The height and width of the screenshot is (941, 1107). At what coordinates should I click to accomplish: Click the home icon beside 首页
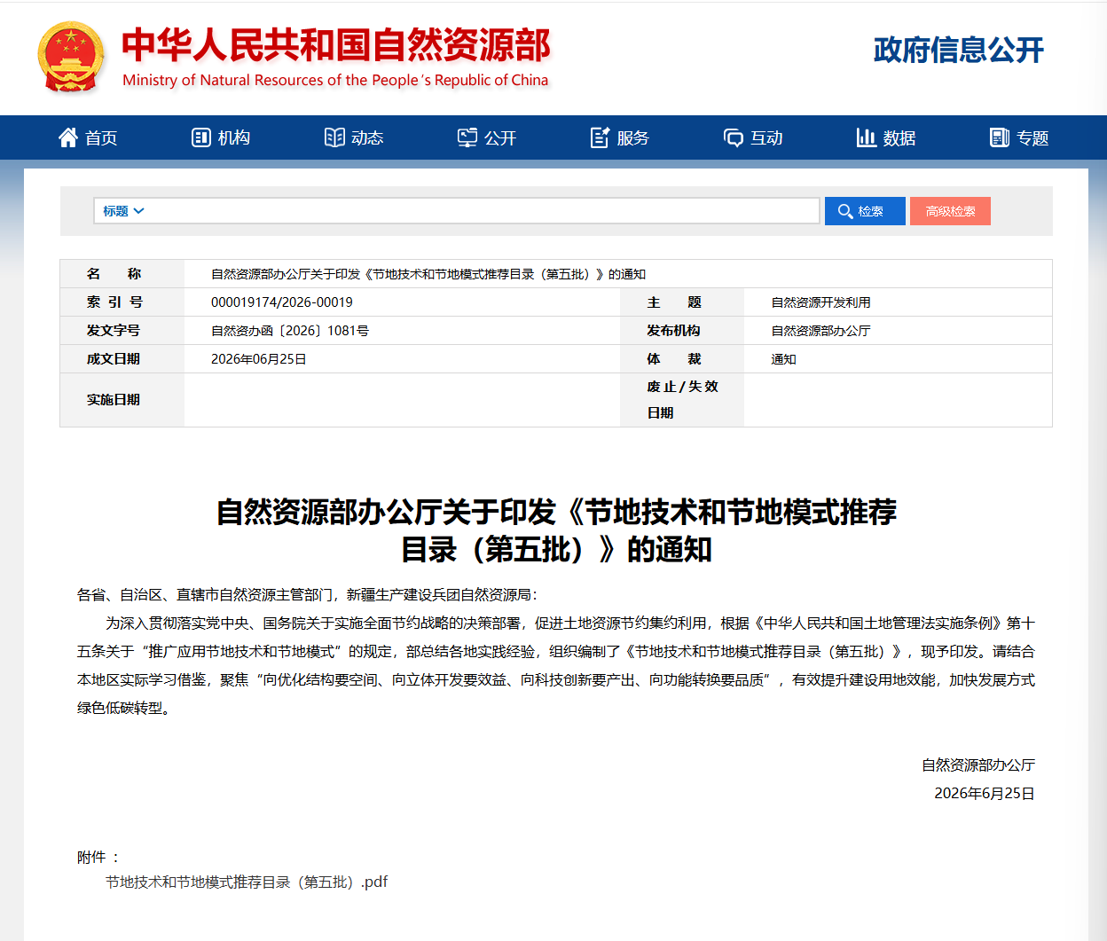(x=68, y=137)
